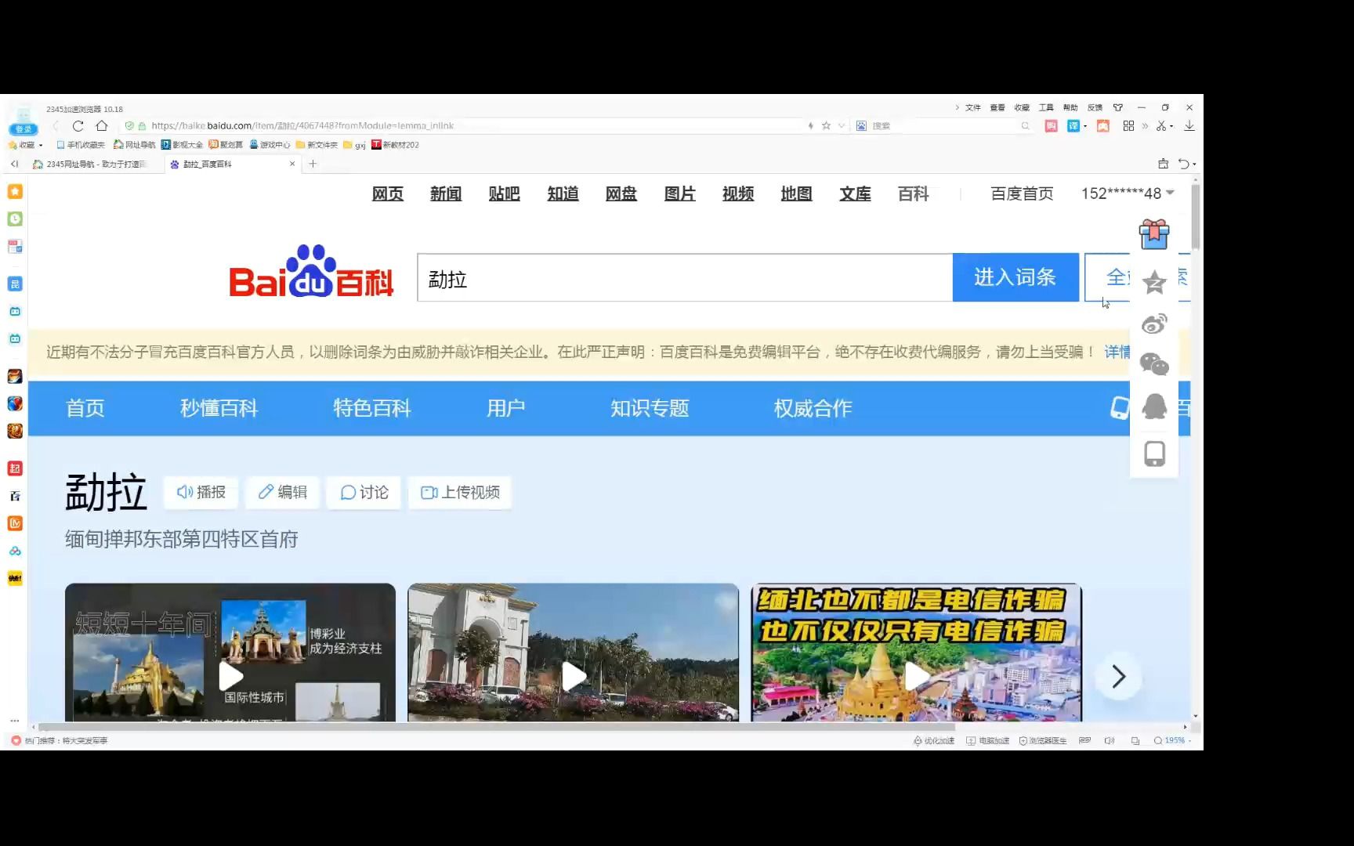Screen dimensions: 1354x846
Task: Go to Baidu 新闻 in top navigation
Action: 446,193
